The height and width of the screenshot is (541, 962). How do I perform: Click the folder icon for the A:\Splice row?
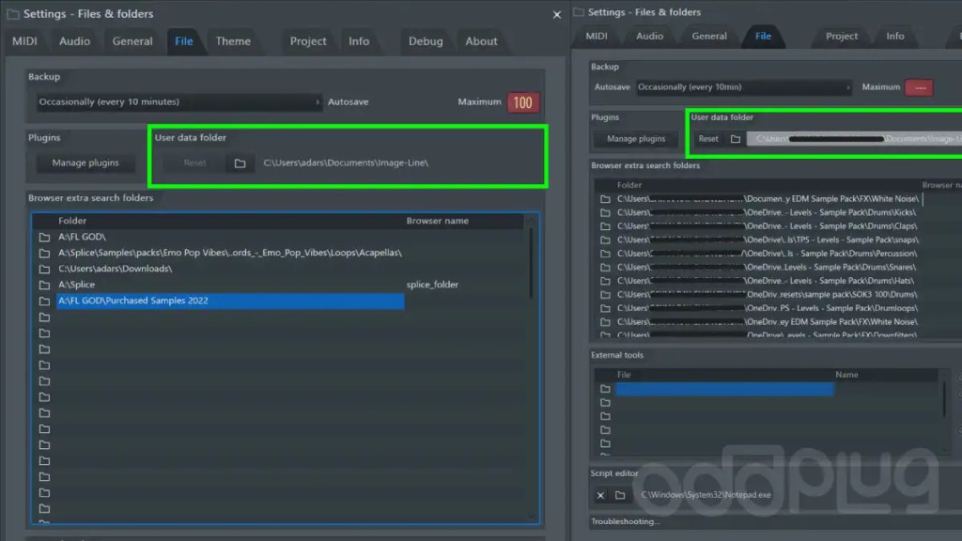tap(44, 285)
